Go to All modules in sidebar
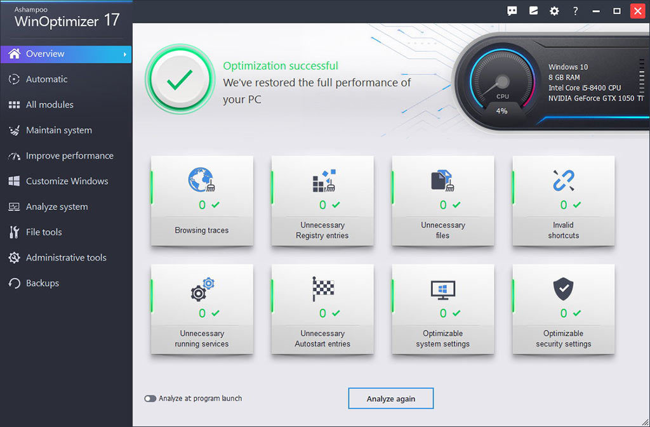 [x=50, y=105]
